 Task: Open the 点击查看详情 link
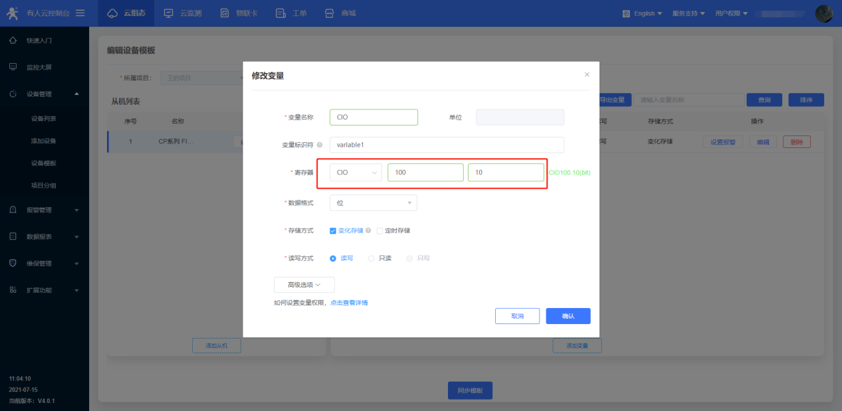pos(349,303)
